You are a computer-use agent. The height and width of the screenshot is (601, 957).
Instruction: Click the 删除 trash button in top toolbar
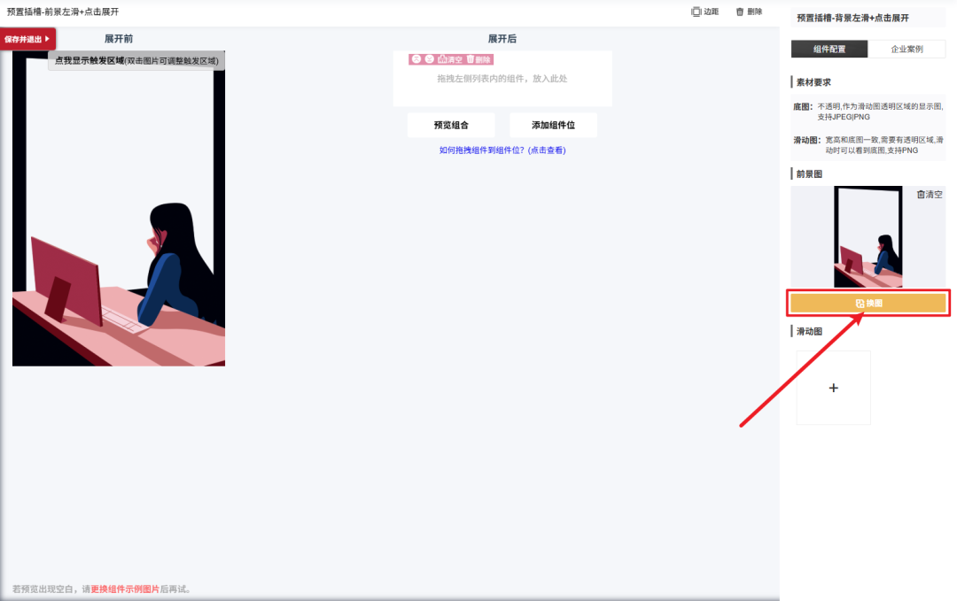pyautogui.click(x=749, y=12)
